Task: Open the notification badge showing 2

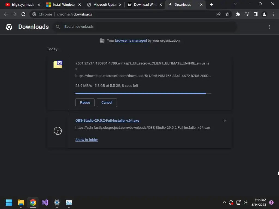Action: (x=271, y=202)
